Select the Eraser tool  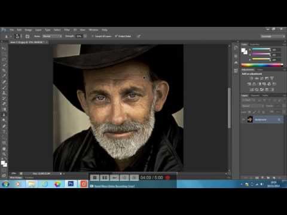4,104
